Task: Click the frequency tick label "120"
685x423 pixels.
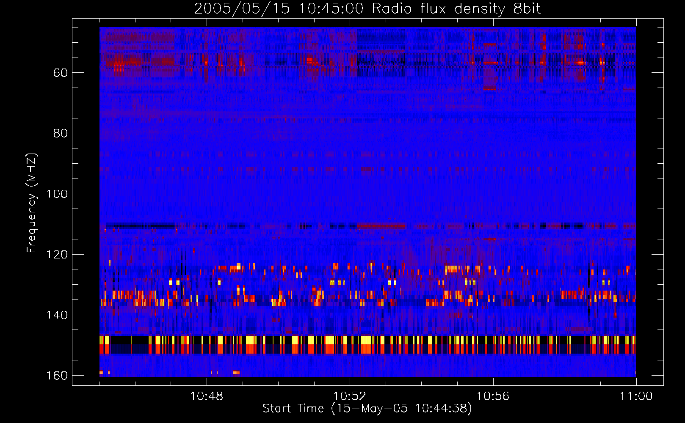Action: (x=57, y=255)
